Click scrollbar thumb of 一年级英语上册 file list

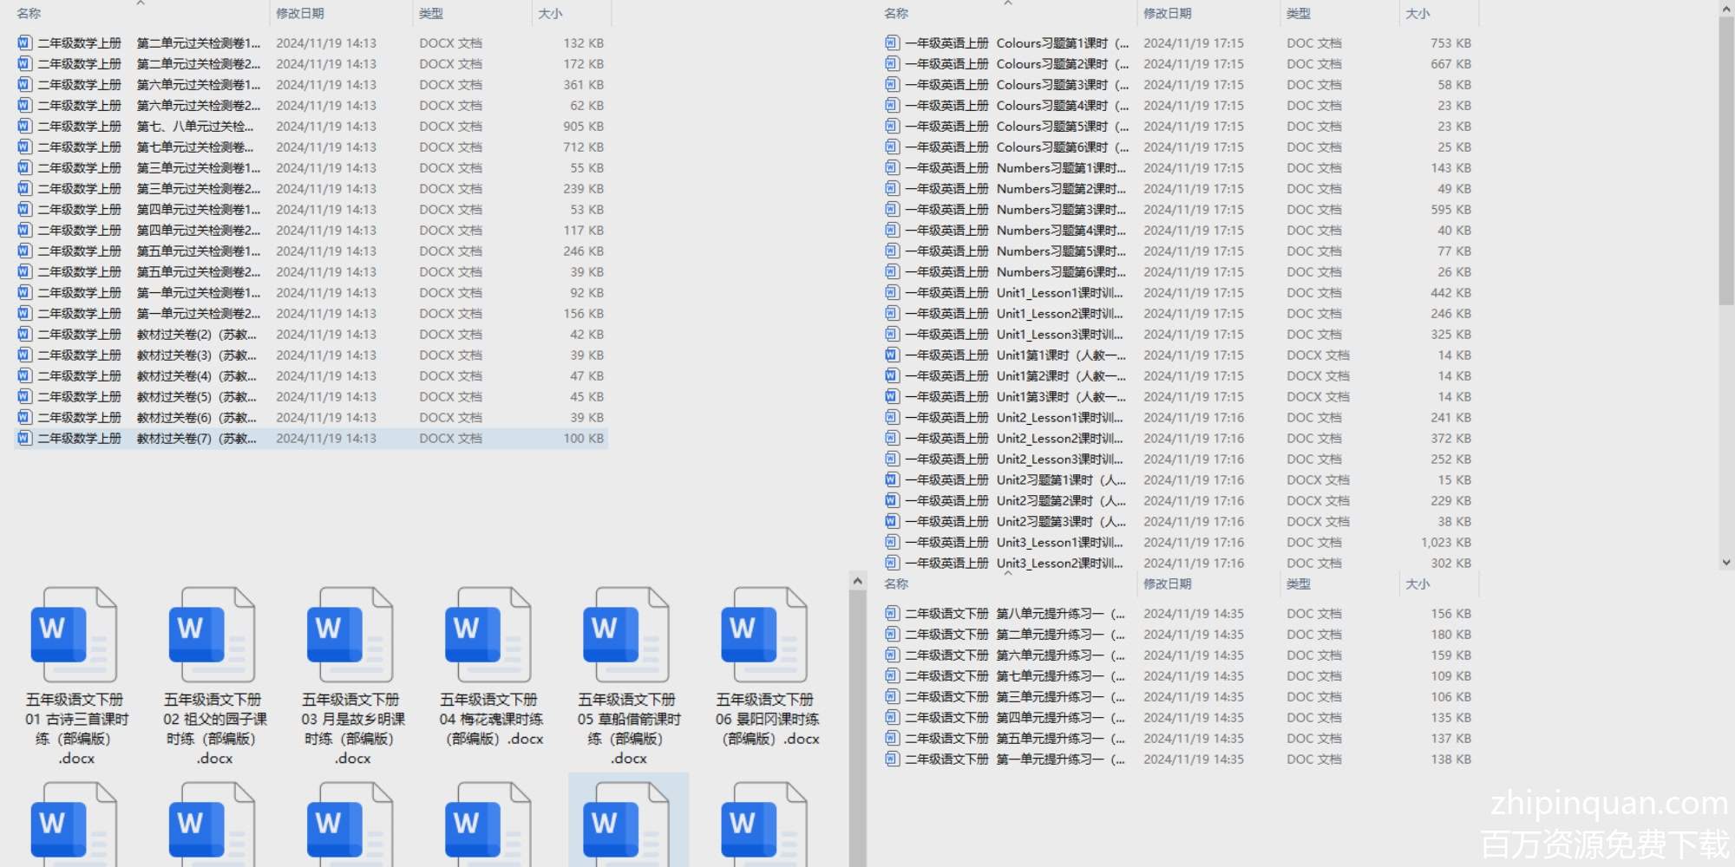click(x=1726, y=160)
